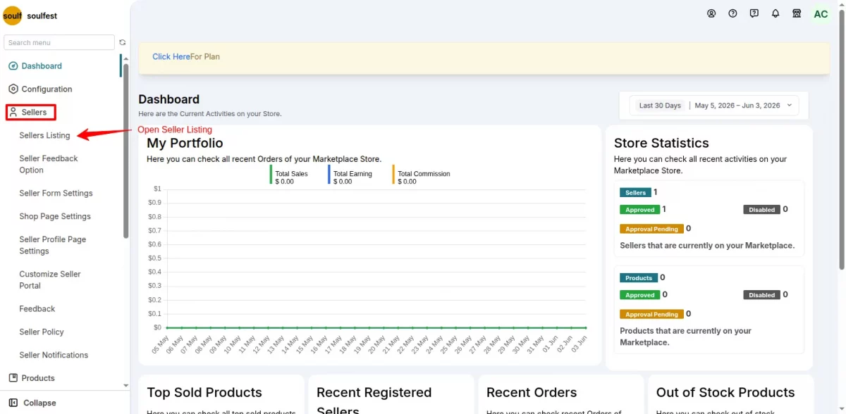
Task: Open Configuration in the sidebar
Action: 47,89
